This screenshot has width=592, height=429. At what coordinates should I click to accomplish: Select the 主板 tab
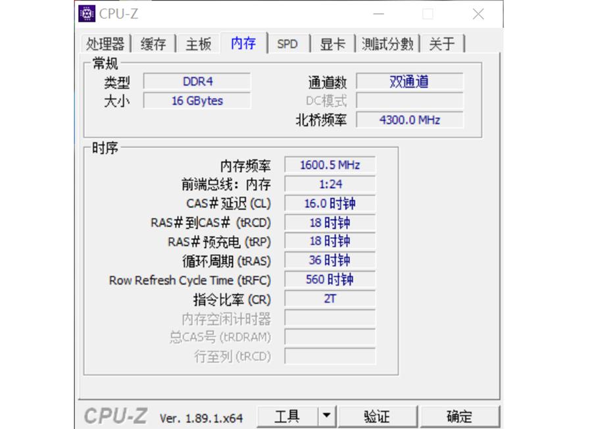point(198,43)
